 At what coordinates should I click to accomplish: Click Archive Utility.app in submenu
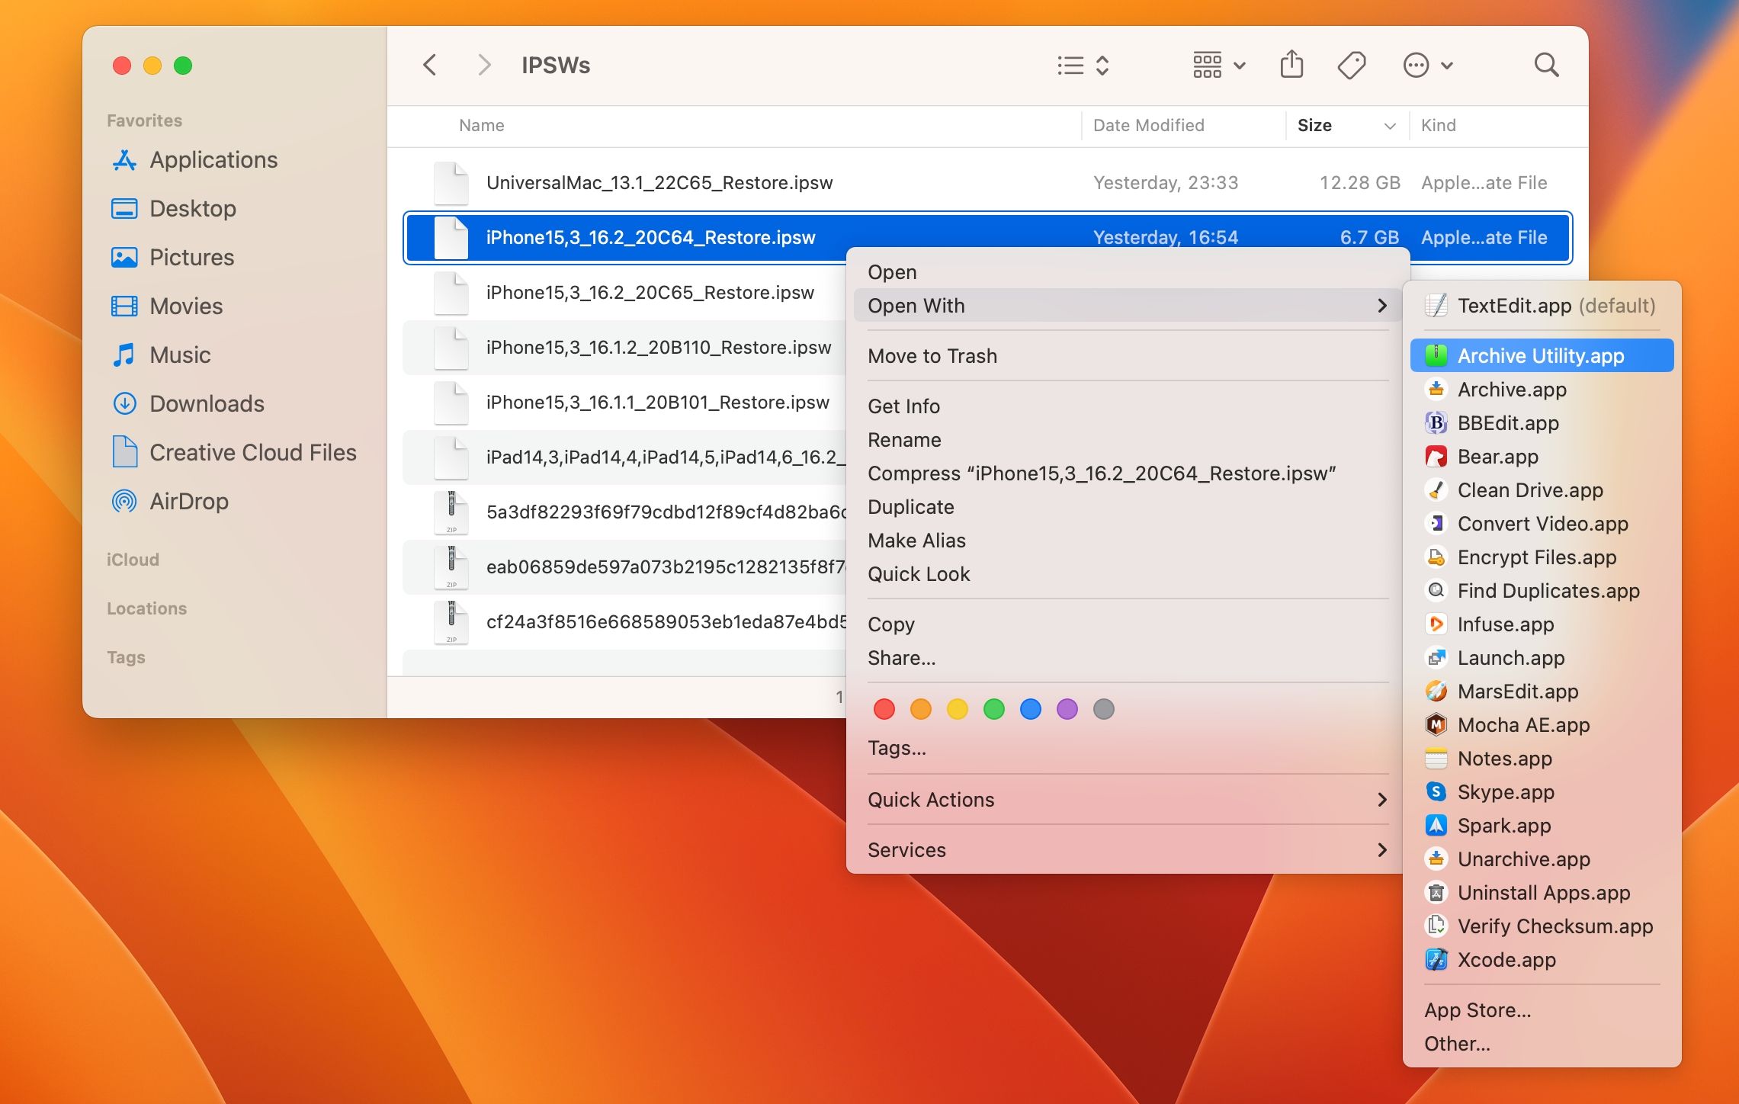1540,355
